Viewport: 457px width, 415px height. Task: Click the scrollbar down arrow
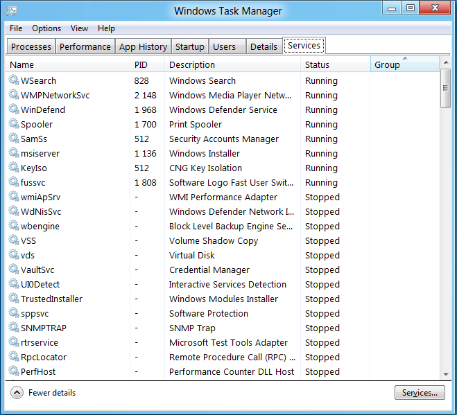coord(446,375)
